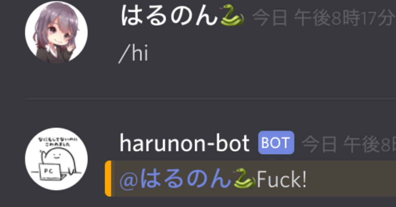Select the snake emoji beside the はるのん username

pos(232,15)
